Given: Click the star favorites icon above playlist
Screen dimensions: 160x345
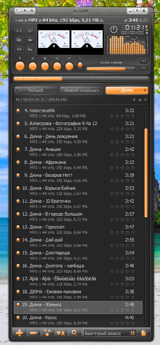Looking at the screenshot, I should (140, 100).
